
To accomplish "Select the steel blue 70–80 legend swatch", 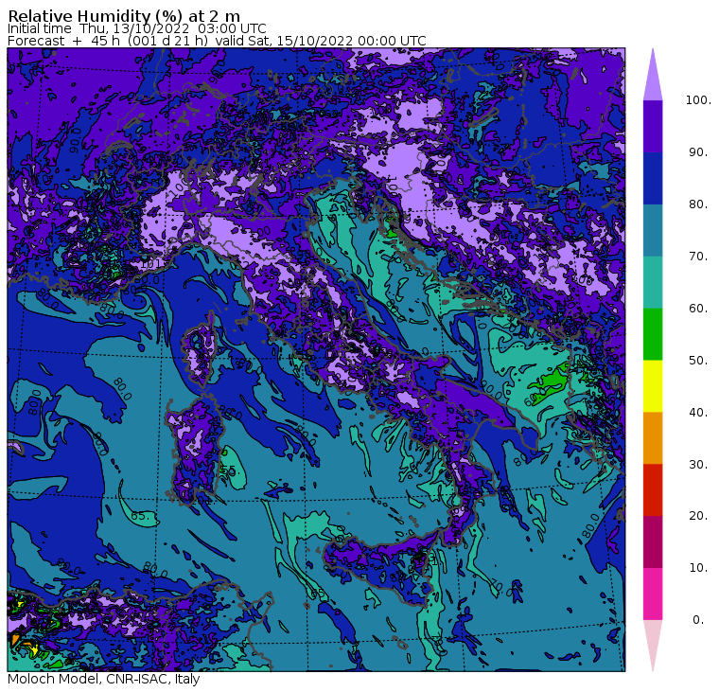I will (x=653, y=230).
